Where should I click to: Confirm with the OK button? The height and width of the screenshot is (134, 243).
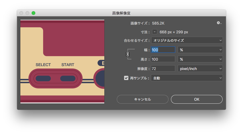pyautogui.click(x=197, y=99)
